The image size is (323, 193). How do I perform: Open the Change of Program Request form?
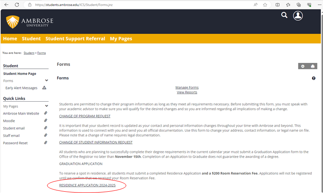tap(84, 116)
